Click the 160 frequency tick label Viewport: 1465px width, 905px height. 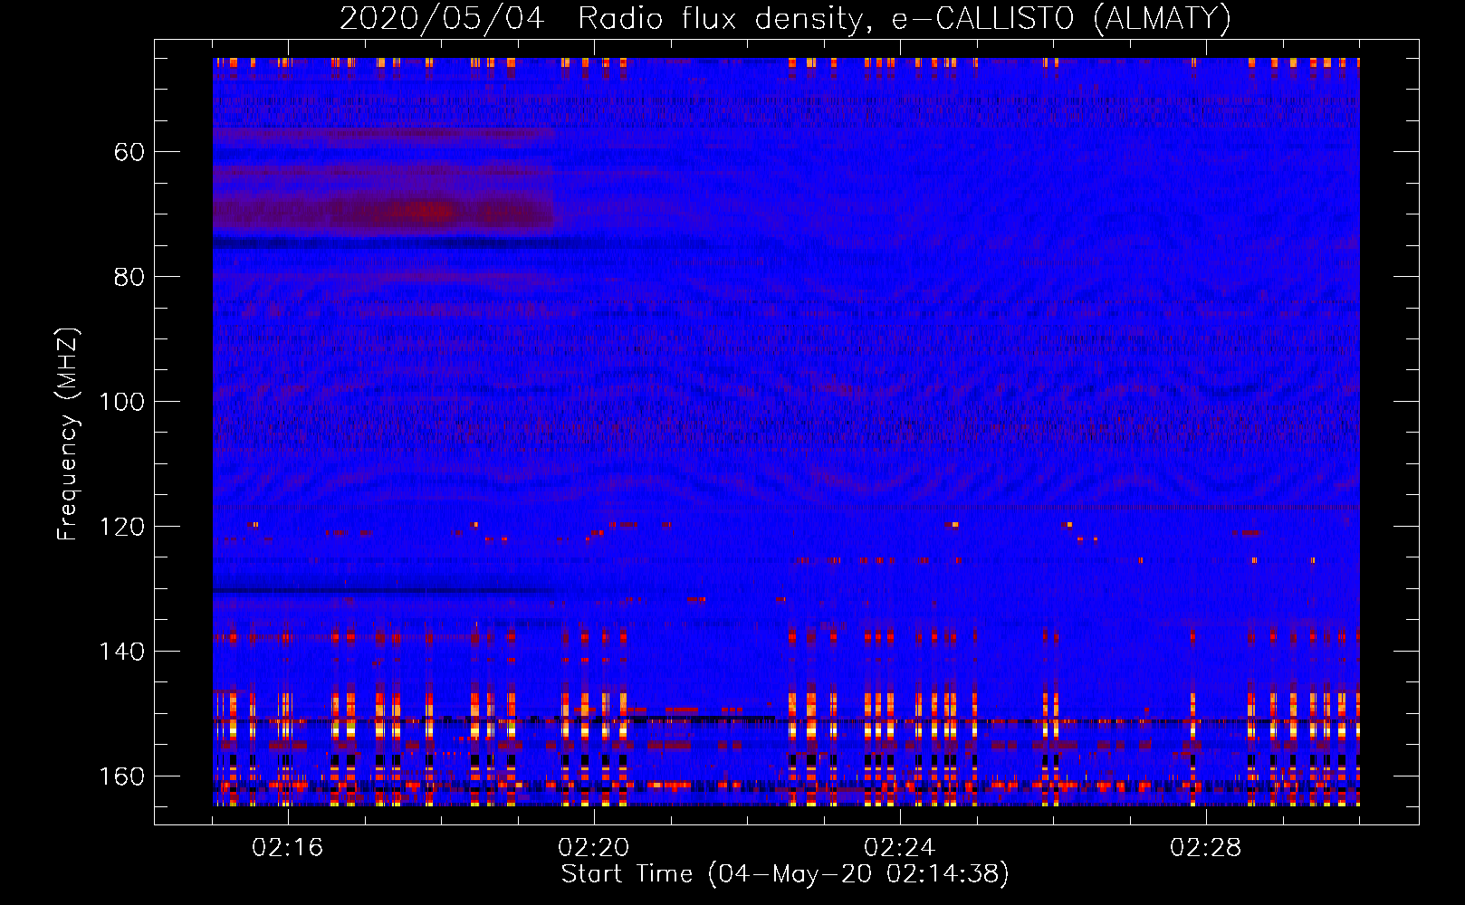(121, 776)
